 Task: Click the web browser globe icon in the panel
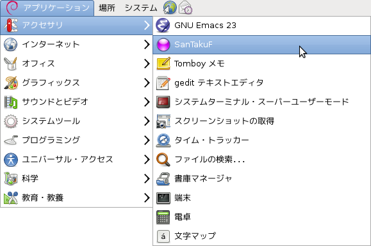tap(170, 8)
